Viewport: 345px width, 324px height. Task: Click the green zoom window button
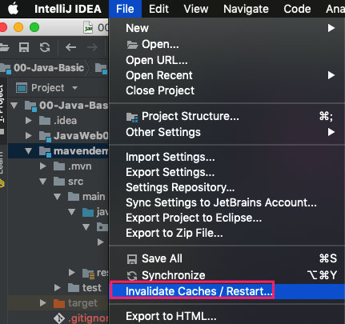pos(34,27)
